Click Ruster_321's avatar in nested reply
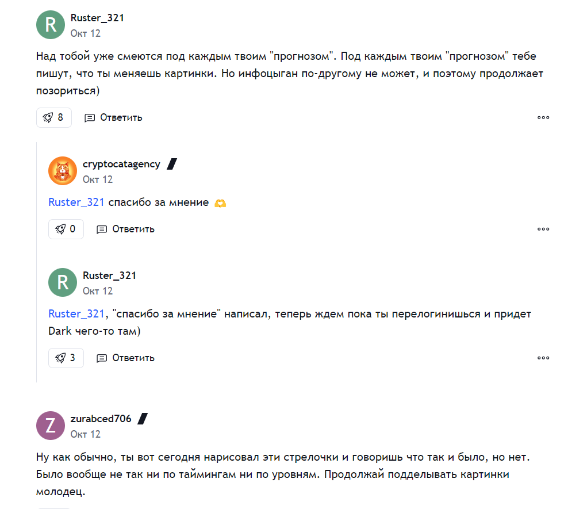The width and height of the screenshot is (568, 509). [x=63, y=282]
